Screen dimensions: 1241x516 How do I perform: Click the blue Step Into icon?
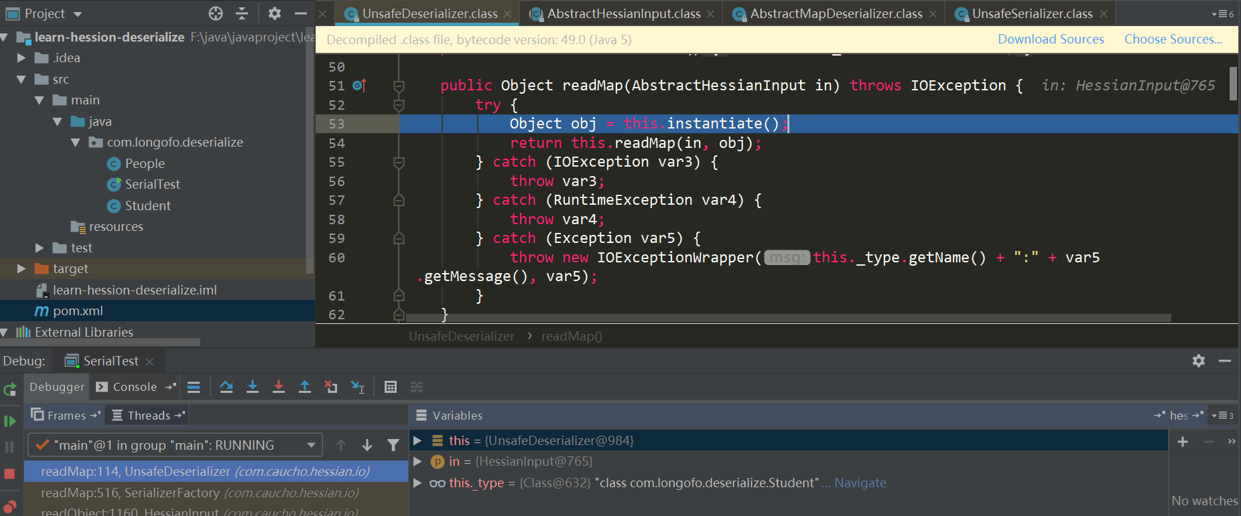pos(253,387)
